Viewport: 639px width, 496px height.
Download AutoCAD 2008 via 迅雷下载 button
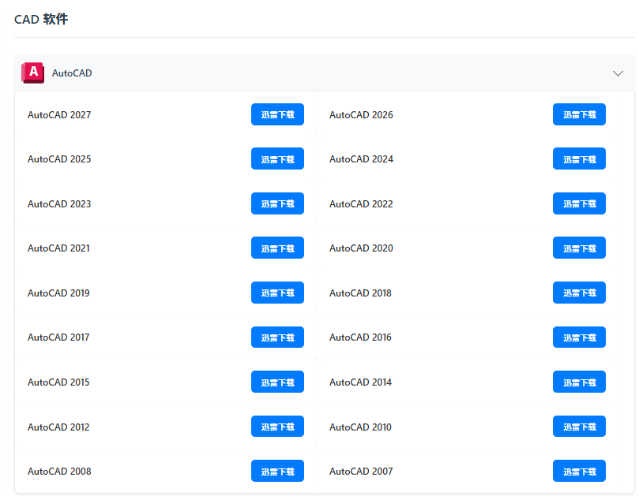click(x=277, y=471)
